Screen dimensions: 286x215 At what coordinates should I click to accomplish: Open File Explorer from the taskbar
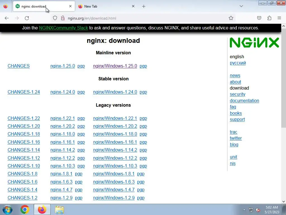pyautogui.click(x=59, y=210)
